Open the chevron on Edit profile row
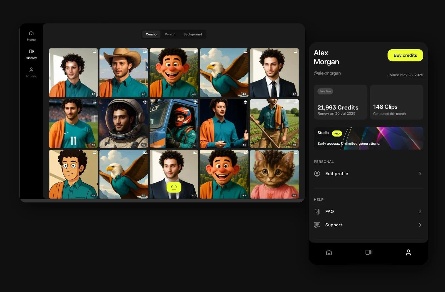 pyautogui.click(x=420, y=174)
